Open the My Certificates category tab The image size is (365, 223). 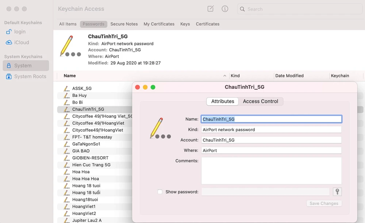pos(159,24)
